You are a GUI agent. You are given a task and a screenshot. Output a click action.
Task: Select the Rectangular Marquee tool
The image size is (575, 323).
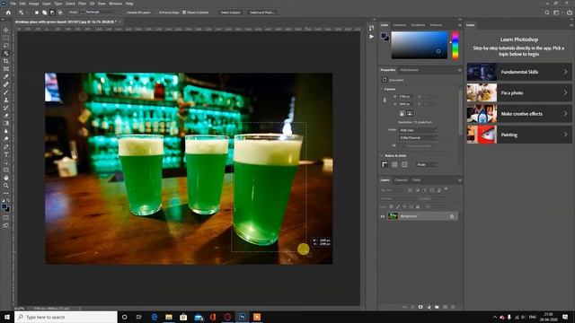tap(6, 38)
